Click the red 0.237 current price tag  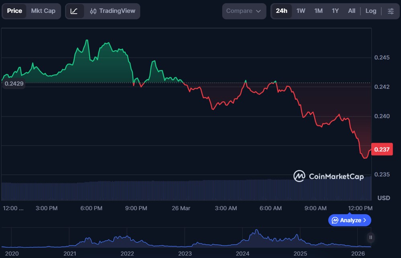click(x=381, y=149)
